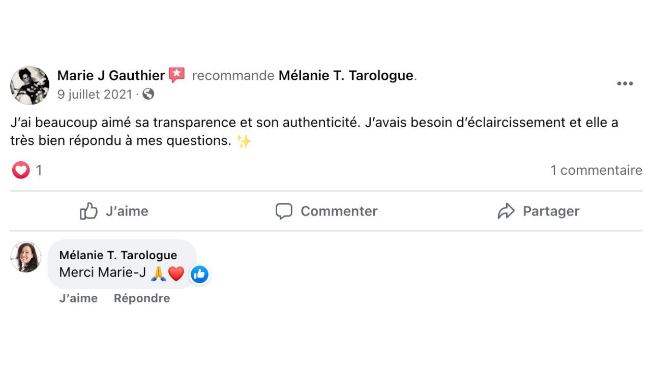Click Répondre under the comment

142,298
